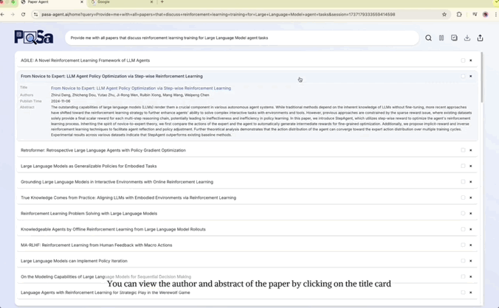Remove the Grounding Large Language Models paper

(471, 182)
